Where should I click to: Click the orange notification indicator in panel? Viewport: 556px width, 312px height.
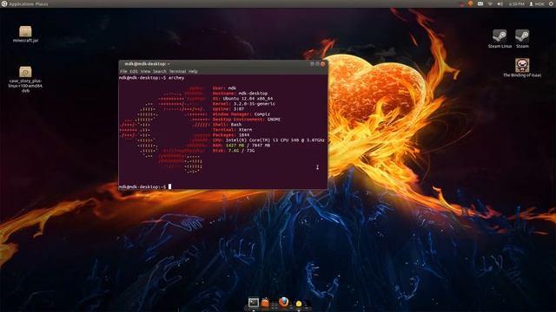click(471, 3)
